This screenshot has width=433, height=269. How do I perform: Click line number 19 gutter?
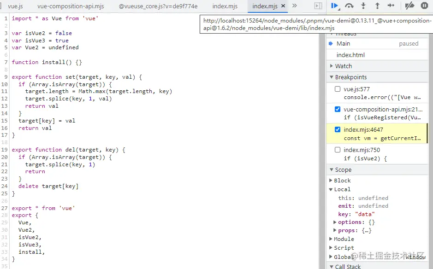coord(5,150)
